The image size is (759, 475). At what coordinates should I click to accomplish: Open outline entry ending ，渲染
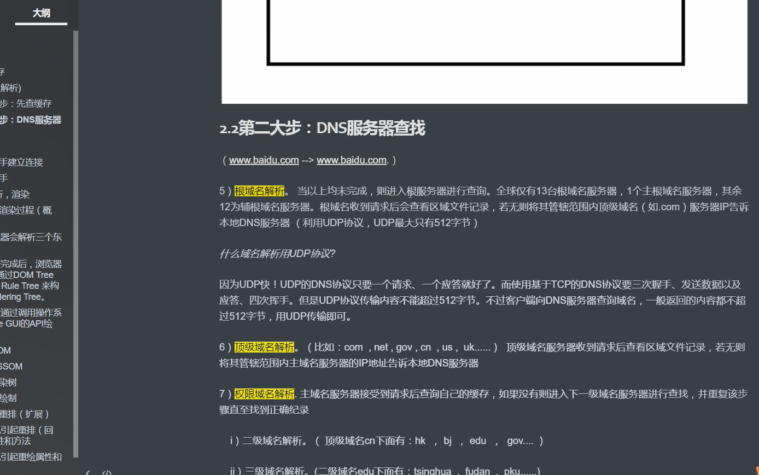(15, 194)
